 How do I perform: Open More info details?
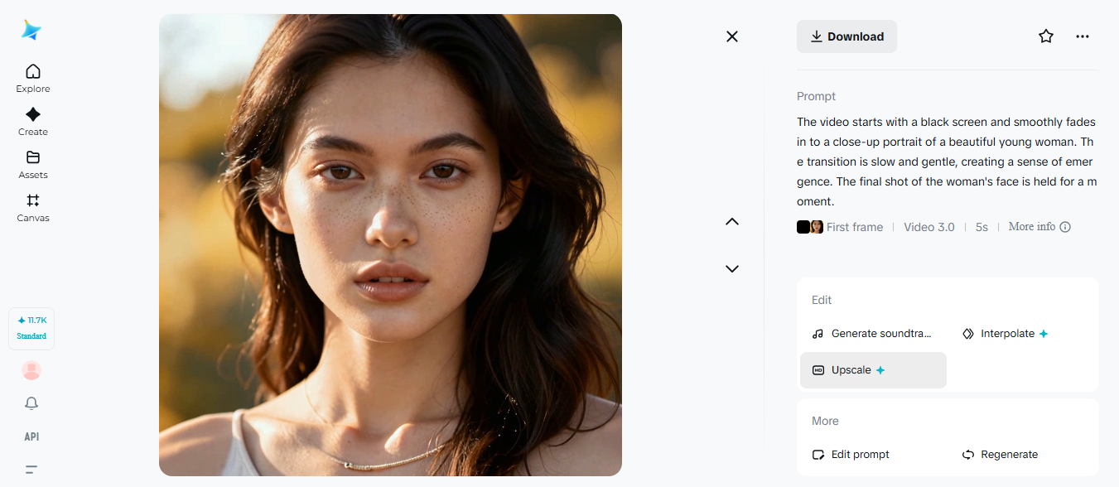(x=1039, y=227)
